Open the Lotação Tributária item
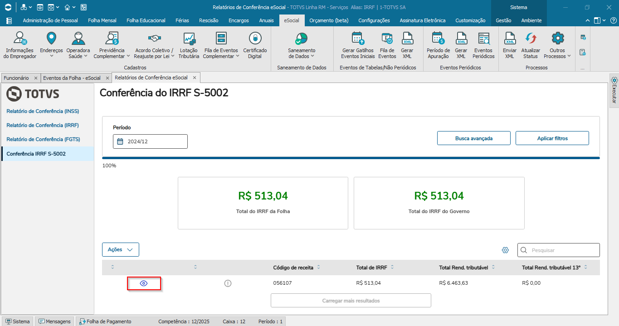The width and height of the screenshot is (619, 326). coord(189,45)
